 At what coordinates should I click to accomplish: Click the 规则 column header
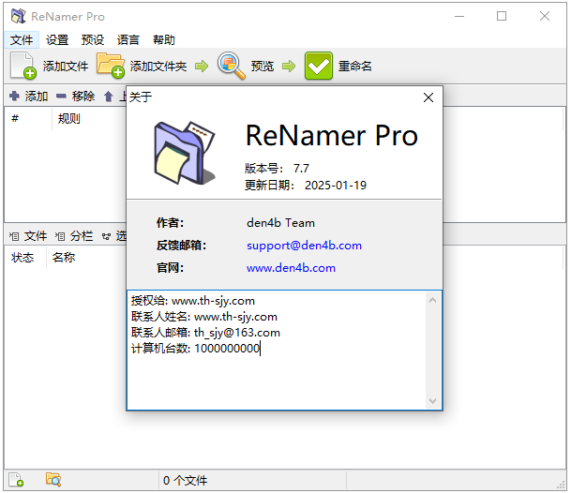click(69, 119)
